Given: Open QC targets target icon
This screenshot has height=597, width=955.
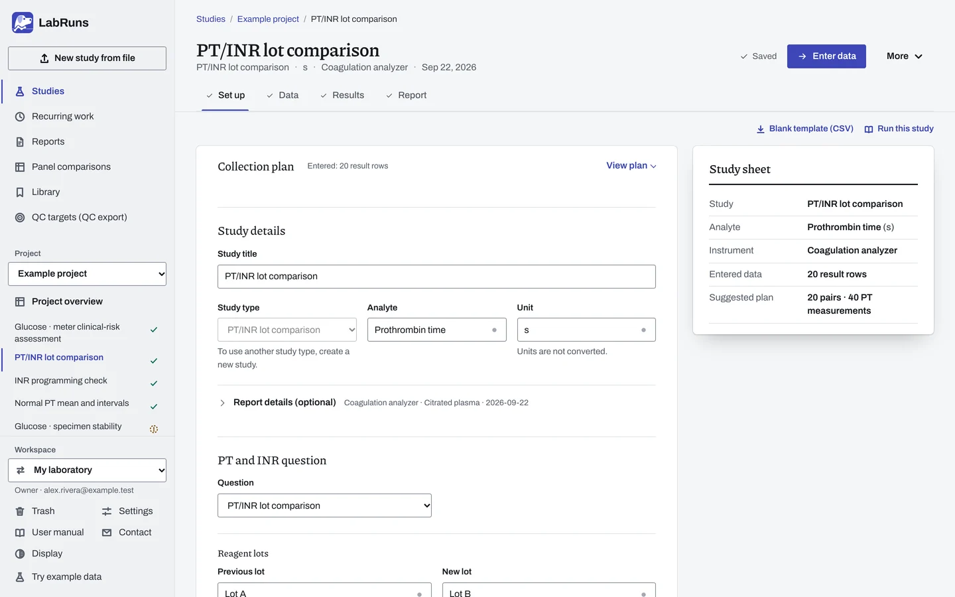Looking at the screenshot, I should tap(20, 218).
